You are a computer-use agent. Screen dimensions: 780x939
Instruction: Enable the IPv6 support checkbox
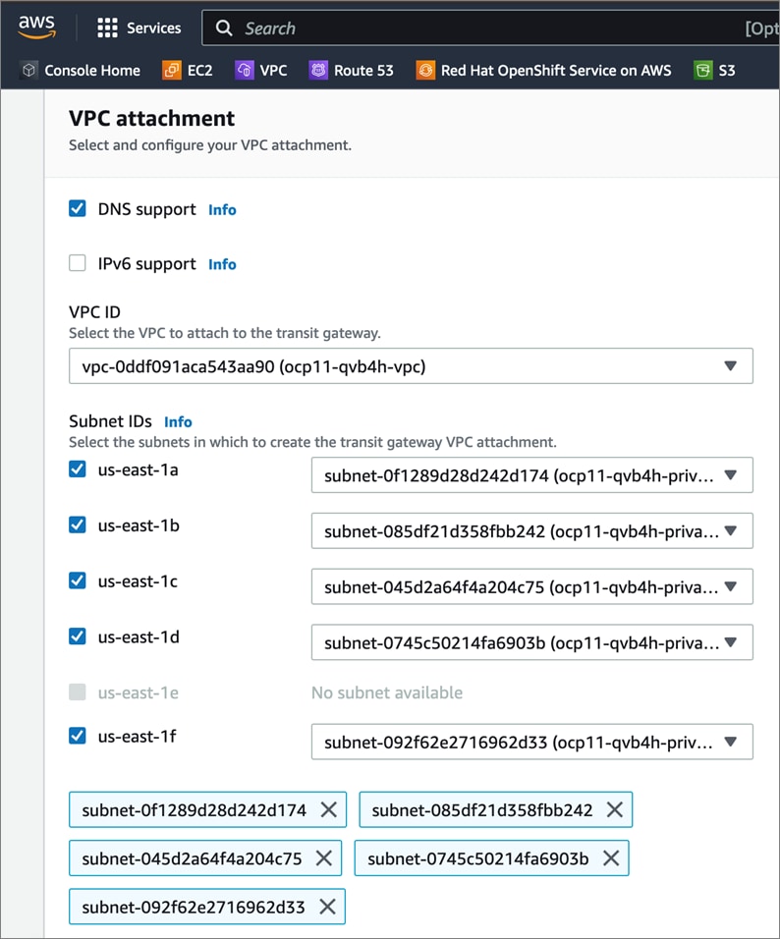(78, 263)
